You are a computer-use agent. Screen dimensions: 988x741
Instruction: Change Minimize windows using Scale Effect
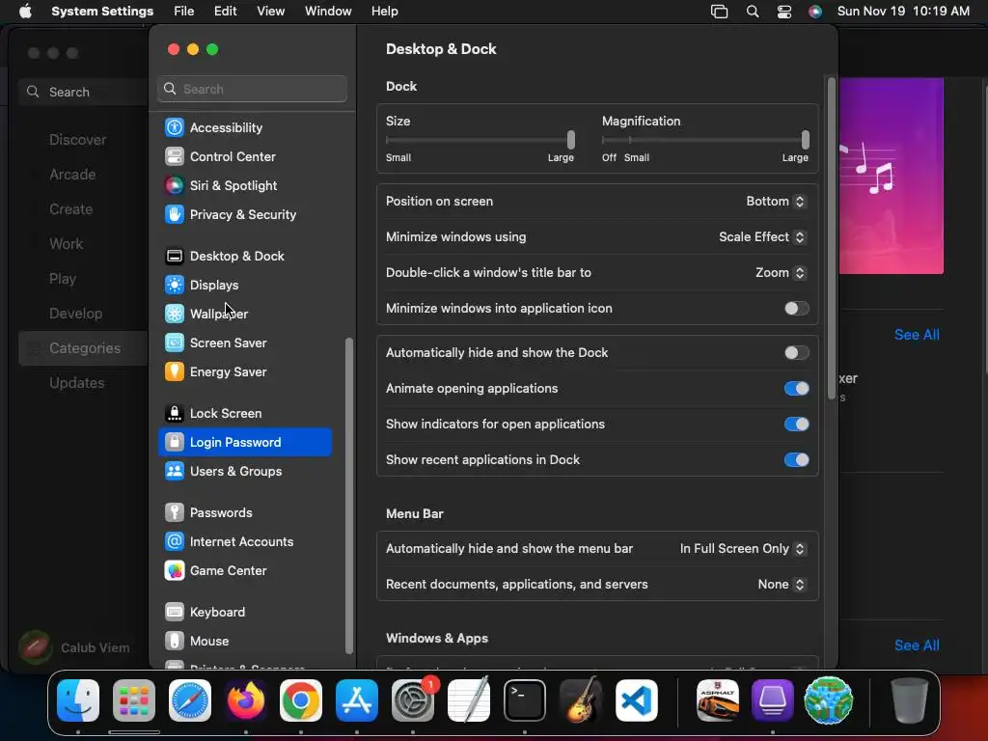pos(762,237)
